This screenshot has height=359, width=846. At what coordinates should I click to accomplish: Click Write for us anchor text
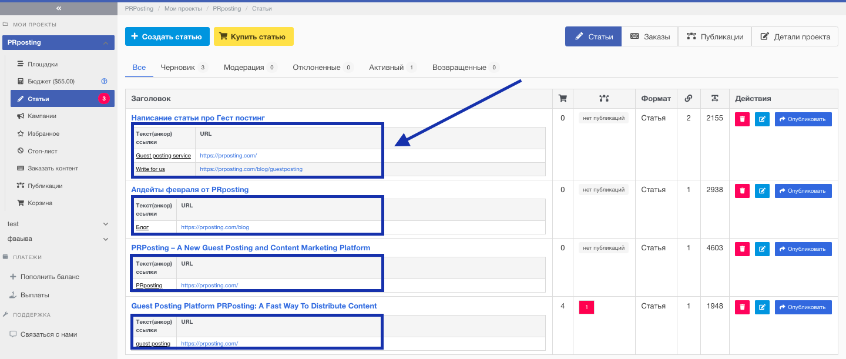150,169
